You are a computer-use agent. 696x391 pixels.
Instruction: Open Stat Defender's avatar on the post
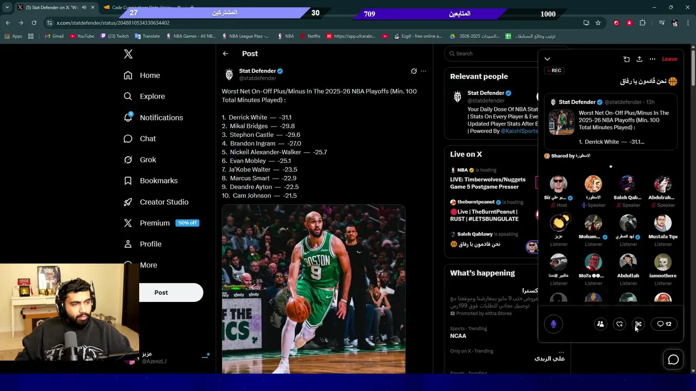(229, 74)
